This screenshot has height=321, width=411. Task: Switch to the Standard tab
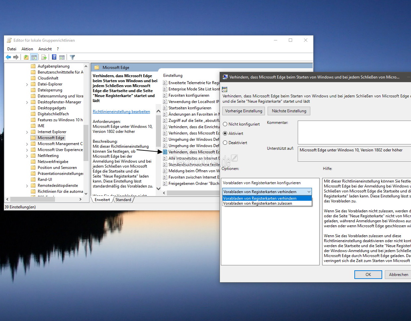(x=123, y=200)
